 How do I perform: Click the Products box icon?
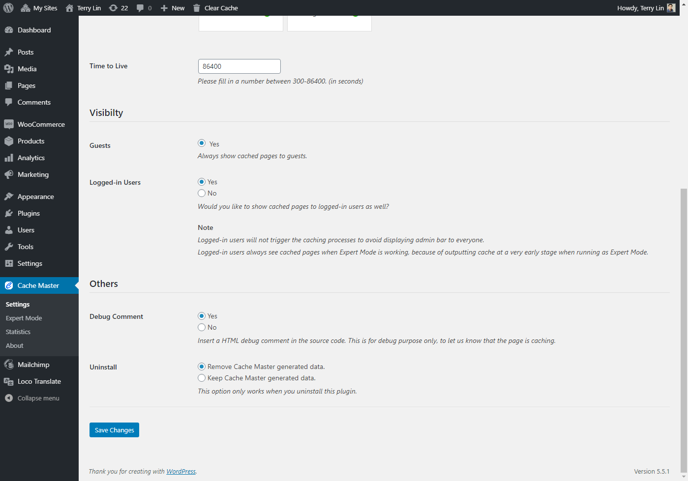tap(9, 141)
